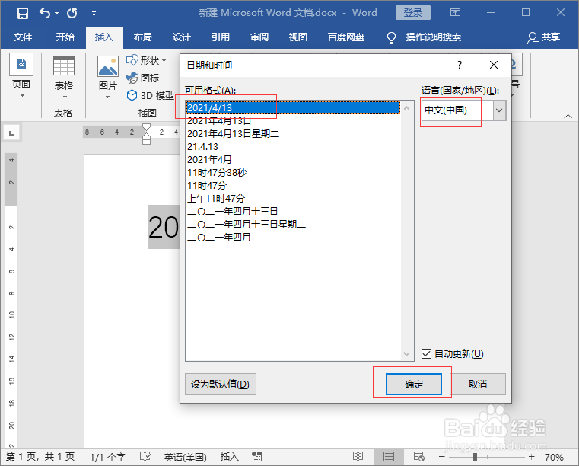The height and width of the screenshot is (466, 579).
Task: Click the Undo arrow icon
Action: [45, 13]
